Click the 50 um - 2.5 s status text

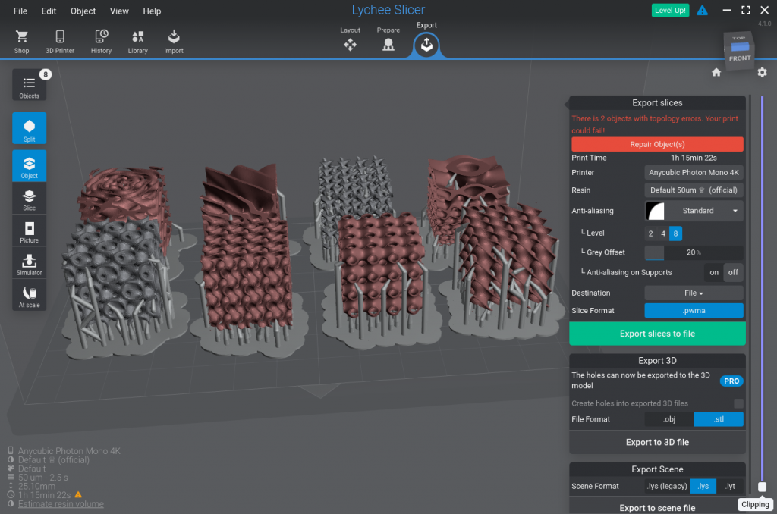coord(43,478)
